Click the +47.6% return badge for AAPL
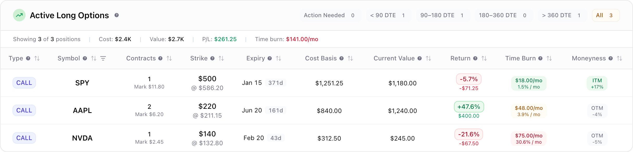The height and width of the screenshot is (152, 633). [469, 107]
